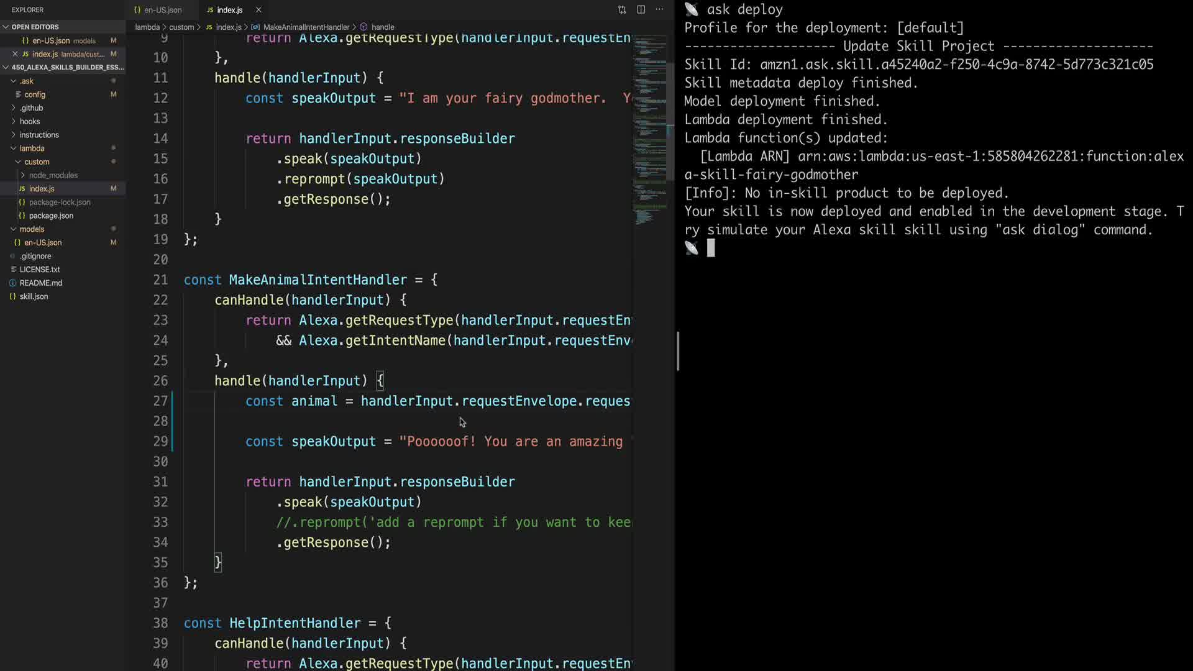
Task: Close index.js in Open Editors list
Action: coord(15,54)
